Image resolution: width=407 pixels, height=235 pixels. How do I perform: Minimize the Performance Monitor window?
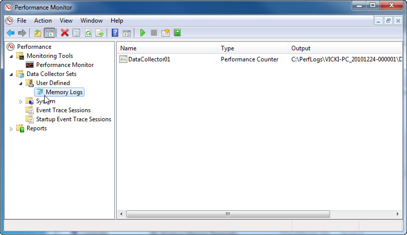(359, 6)
